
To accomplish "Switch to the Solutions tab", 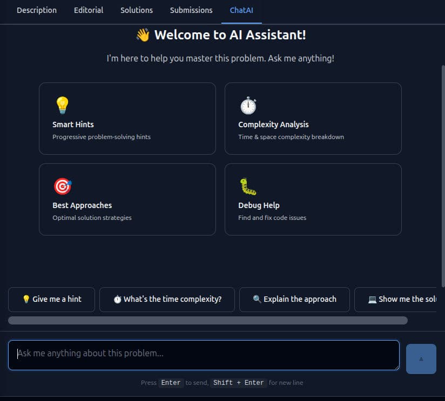I will click(x=136, y=10).
